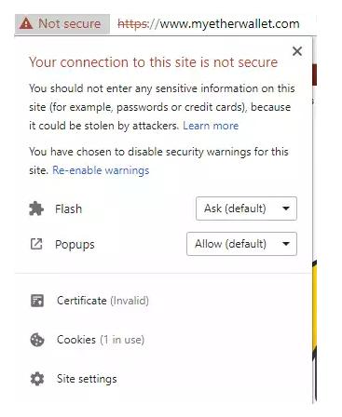The height and width of the screenshot is (417, 342).
Task: Click the arrow on Flash Ask (default)
Action: [286, 208]
